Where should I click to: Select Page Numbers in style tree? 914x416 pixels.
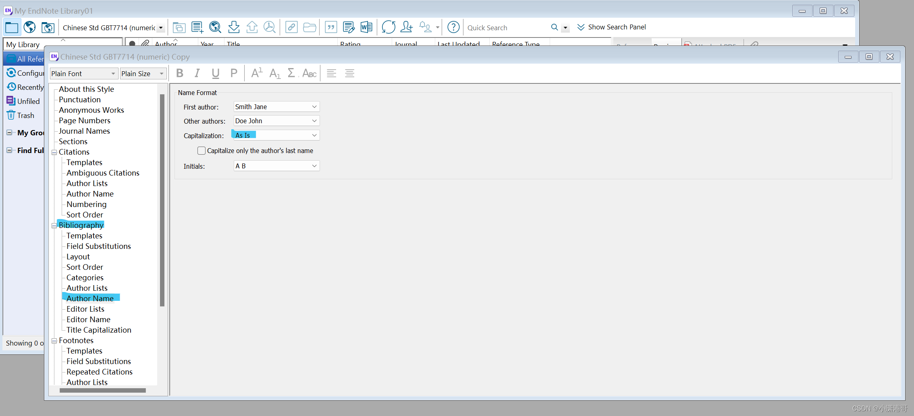(85, 120)
